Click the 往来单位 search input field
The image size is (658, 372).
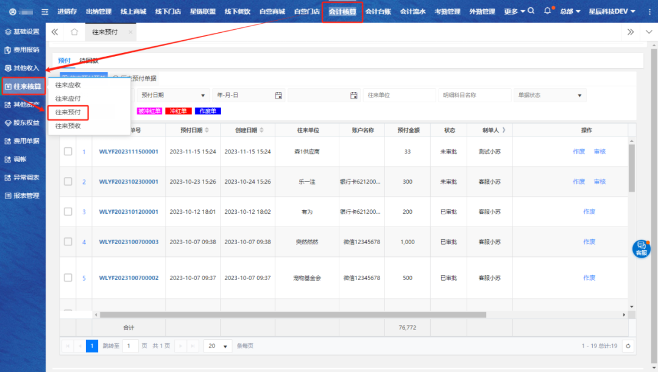(398, 96)
